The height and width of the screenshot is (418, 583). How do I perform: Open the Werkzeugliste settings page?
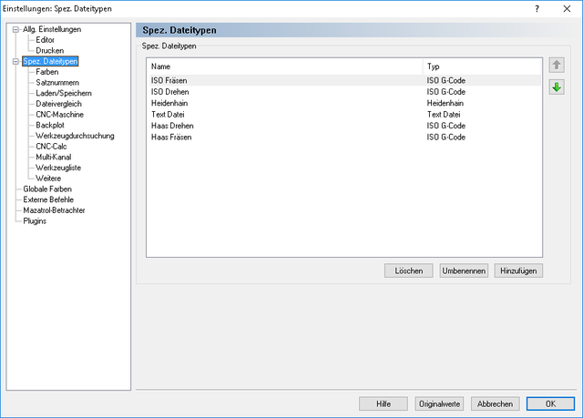[x=58, y=168]
